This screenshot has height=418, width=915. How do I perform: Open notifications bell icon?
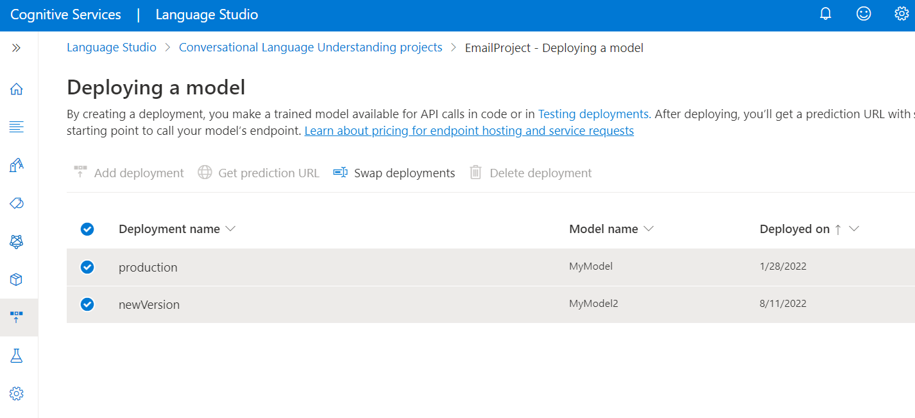(826, 14)
